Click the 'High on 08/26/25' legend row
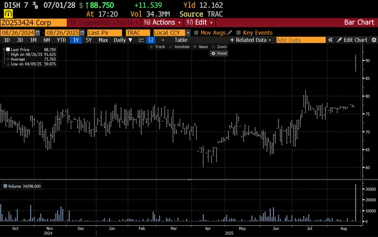Image resolution: width=378 pixels, height=237 pixels. [x=31, y=55]
